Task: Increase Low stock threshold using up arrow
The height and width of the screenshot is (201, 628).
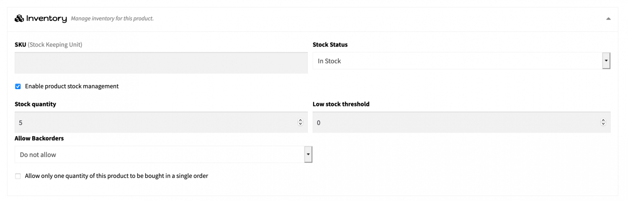Action: click(603, 121)
